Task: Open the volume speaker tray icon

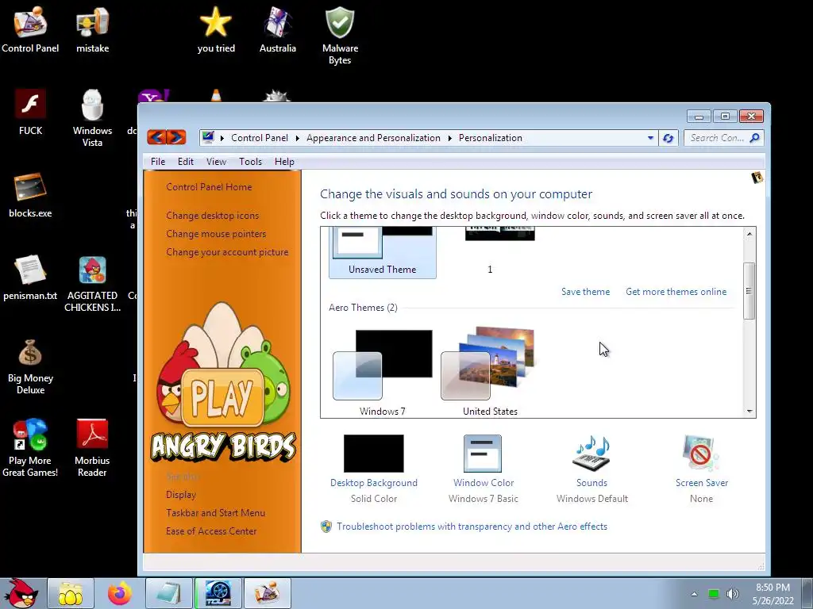Action: (733, 594)
